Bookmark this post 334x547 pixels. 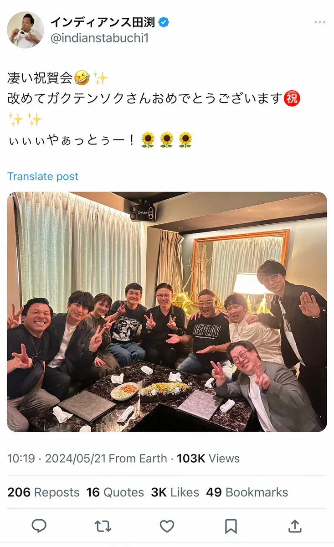[231, 526]
